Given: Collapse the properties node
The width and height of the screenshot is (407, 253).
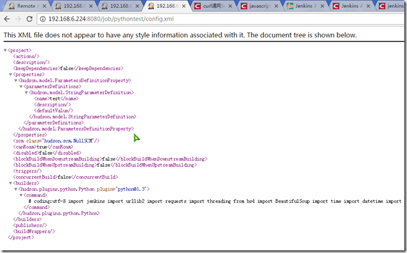Looking at the screenshot, I should point(11,75).
